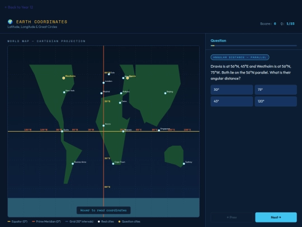Choose 45° as the answer
This screenshot has height=227, width=302.
[232, 101]
